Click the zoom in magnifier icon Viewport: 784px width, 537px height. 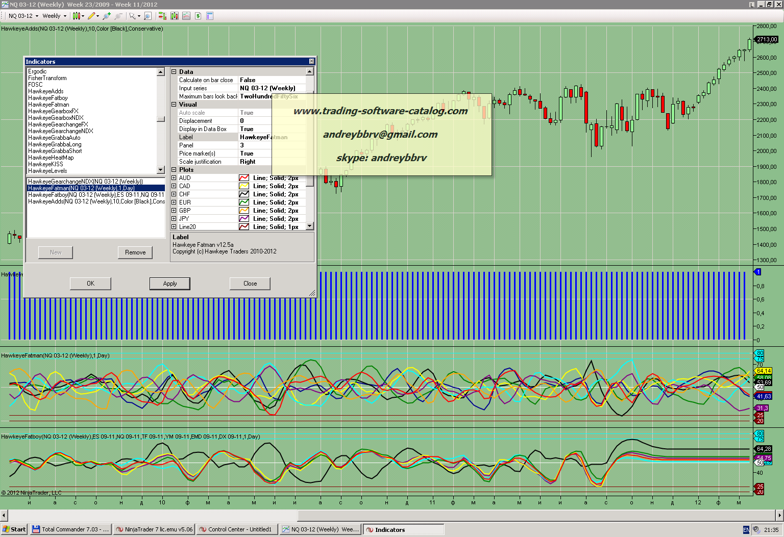click(107, 16)
